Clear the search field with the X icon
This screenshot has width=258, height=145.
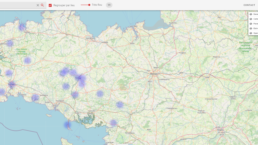(38, 5)
